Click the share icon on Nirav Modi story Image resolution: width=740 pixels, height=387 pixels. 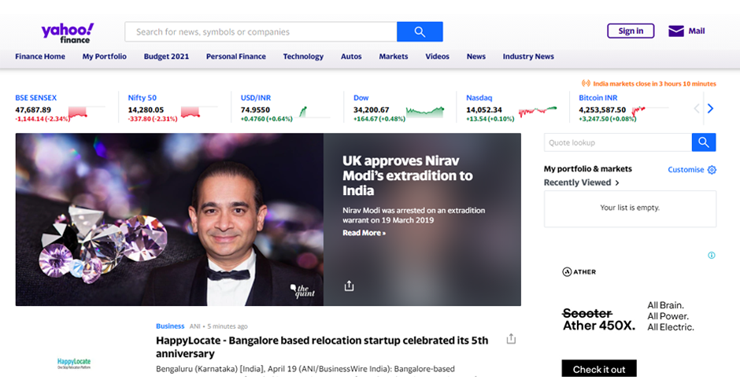tap(349, 286)
